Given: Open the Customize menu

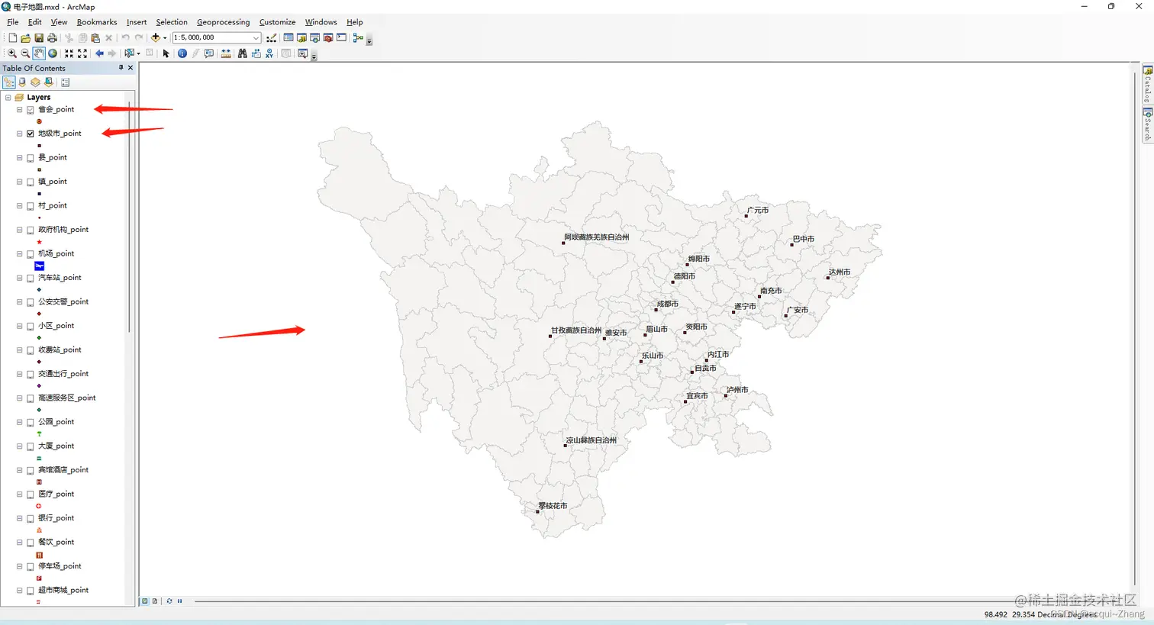Looking at the screenshot, I should 277,22.
